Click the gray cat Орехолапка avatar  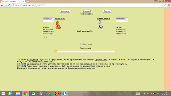point(100,25)
